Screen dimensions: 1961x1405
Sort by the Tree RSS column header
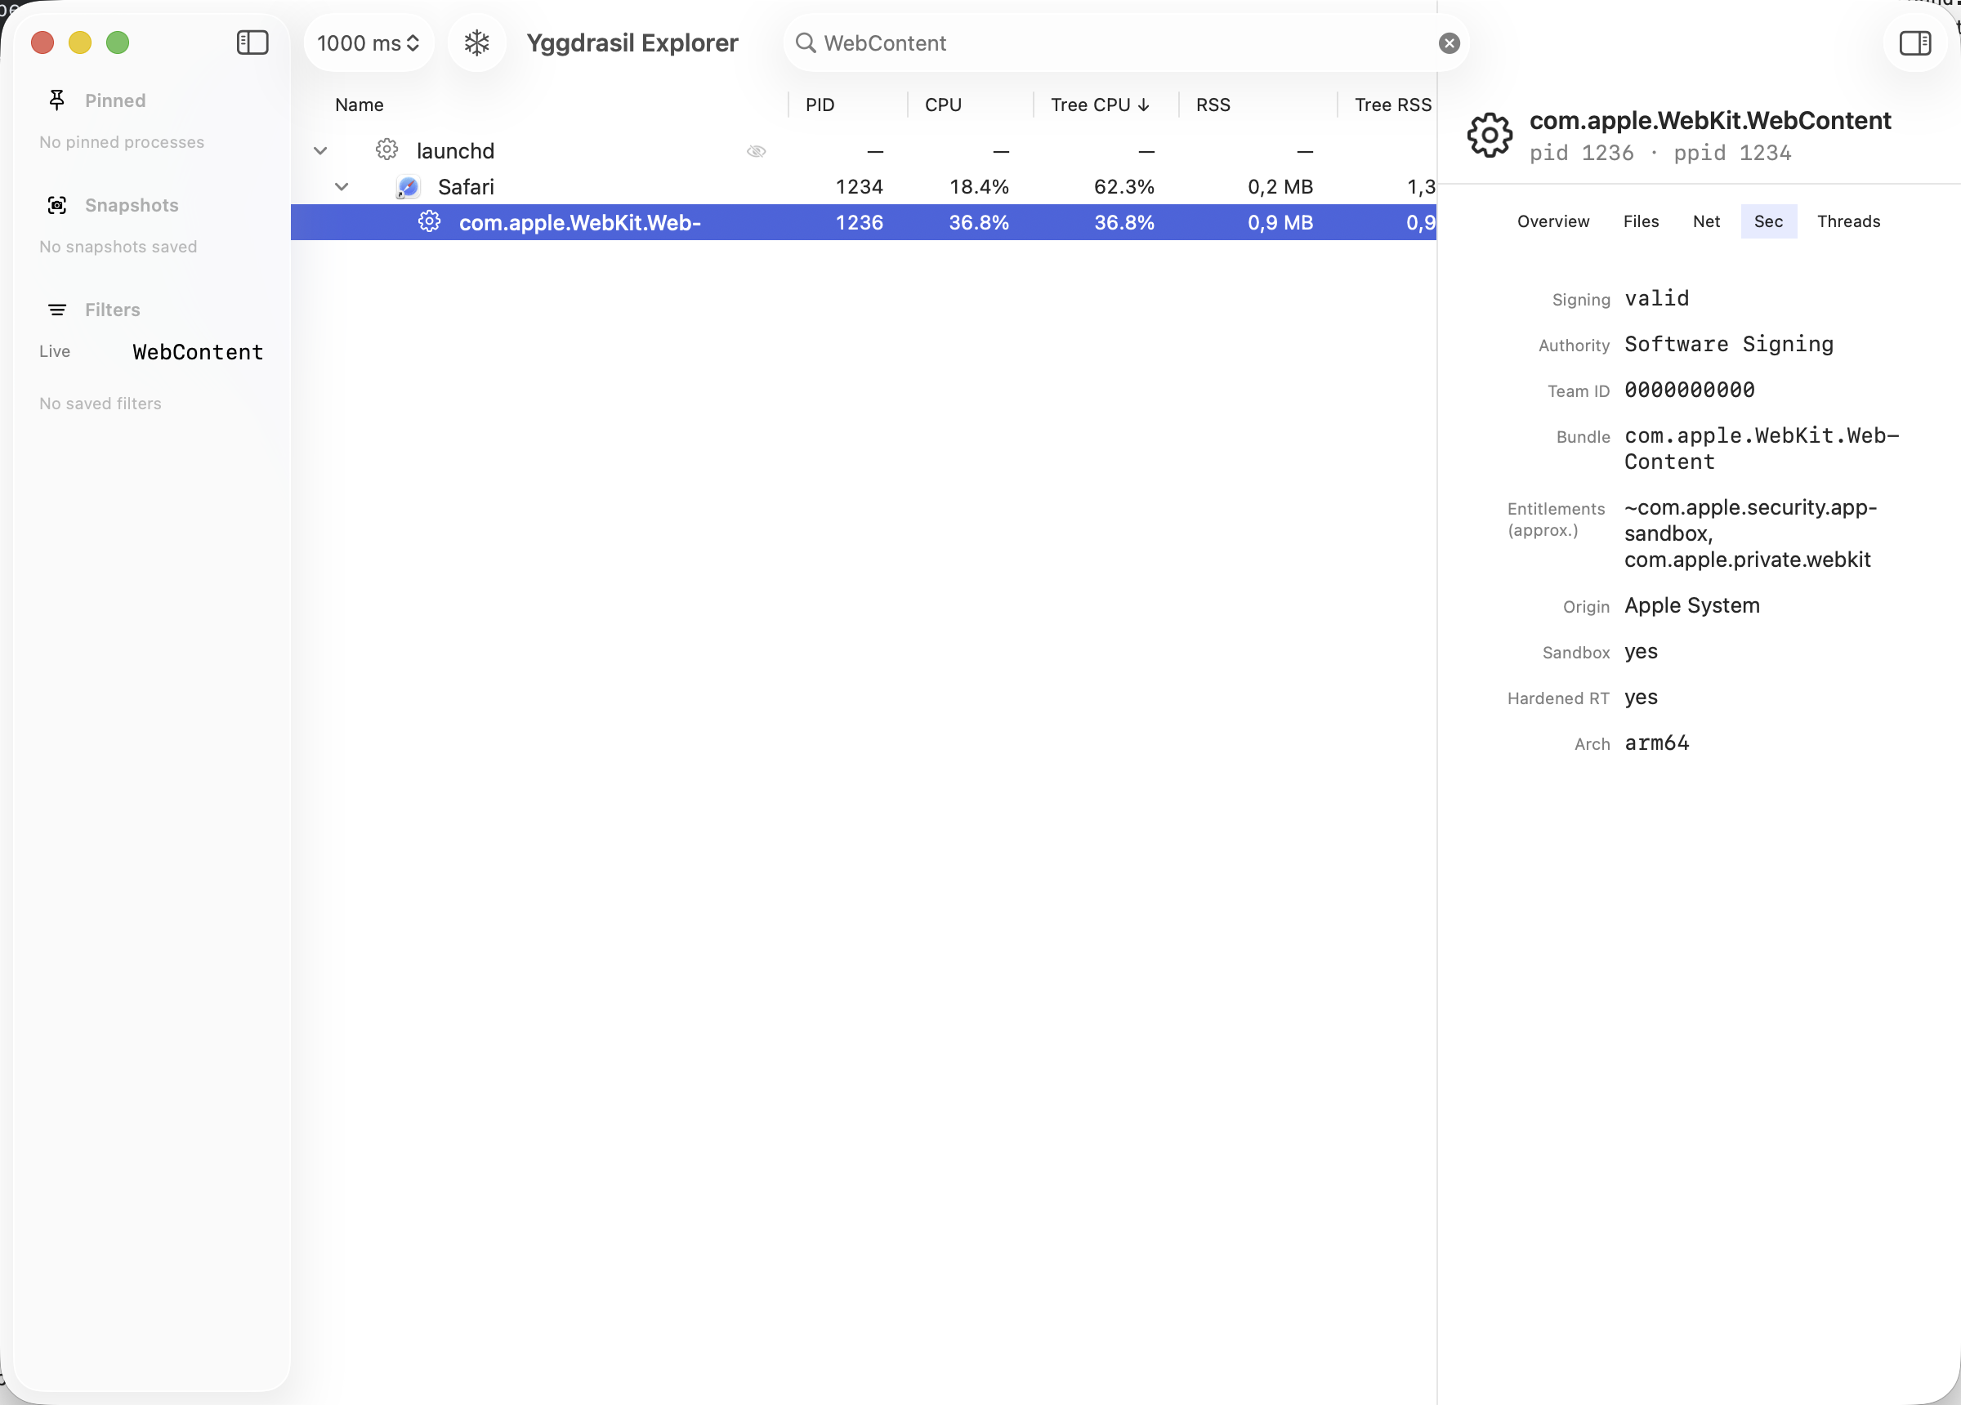pos(1392,105)
